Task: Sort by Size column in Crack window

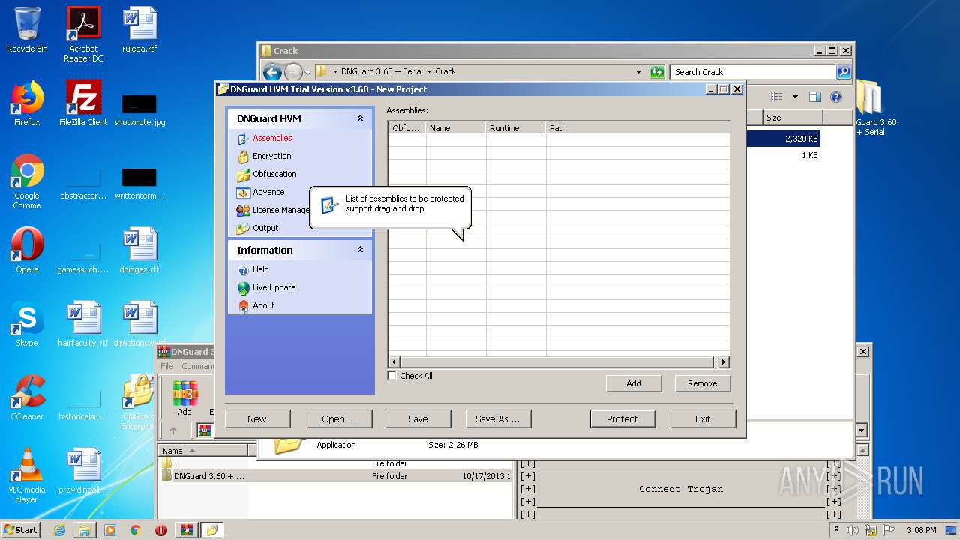Action: [793, 118]
